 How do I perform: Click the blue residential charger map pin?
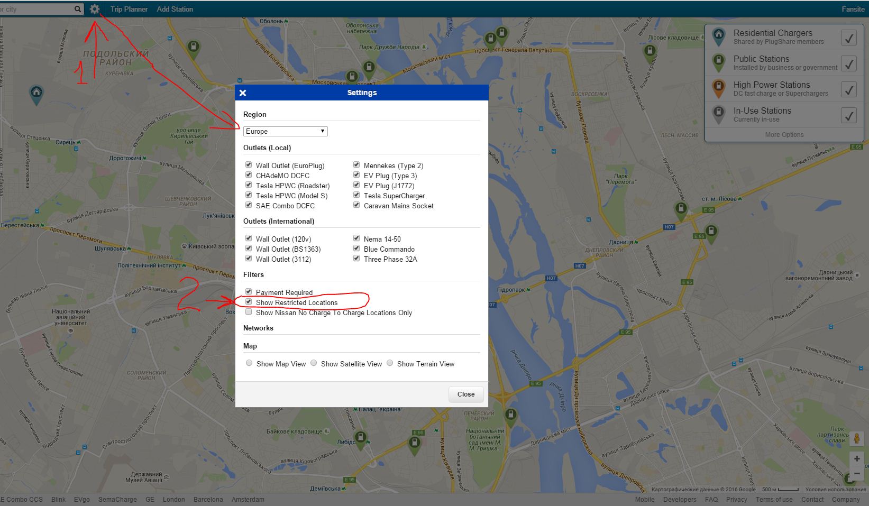(x=36, y=94)
